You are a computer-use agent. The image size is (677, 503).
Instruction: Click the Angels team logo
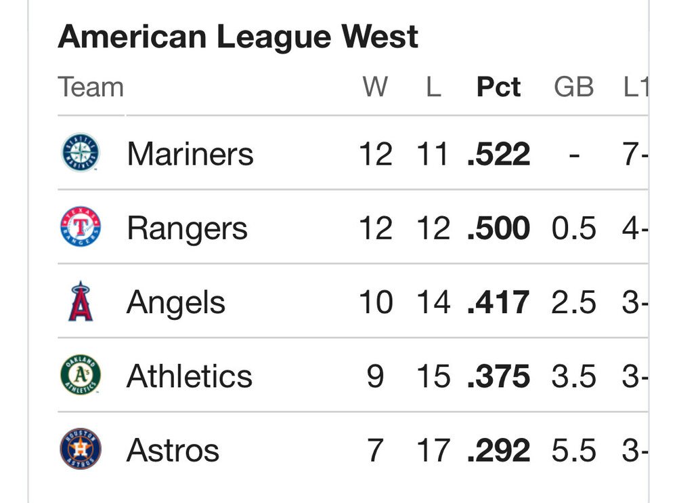(x=81, y=301)
